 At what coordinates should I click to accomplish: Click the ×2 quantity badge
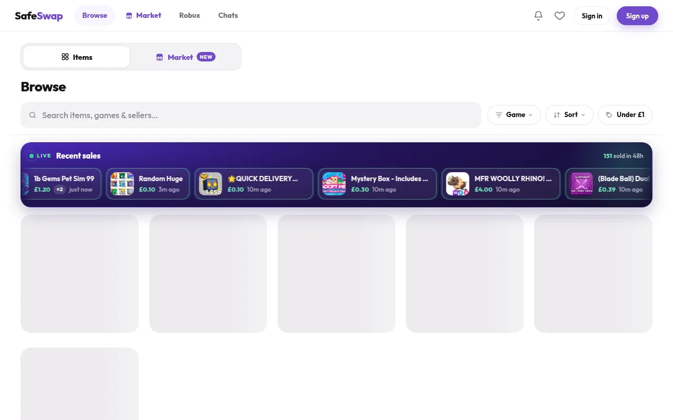pyautogui.click(x=60, y=190)
